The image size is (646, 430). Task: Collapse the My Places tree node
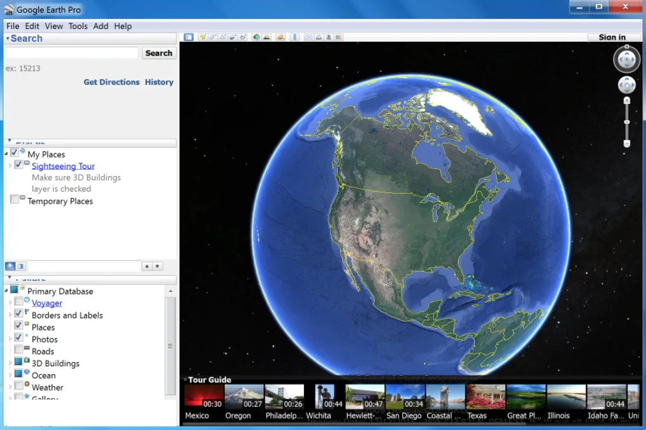point(6,154)
